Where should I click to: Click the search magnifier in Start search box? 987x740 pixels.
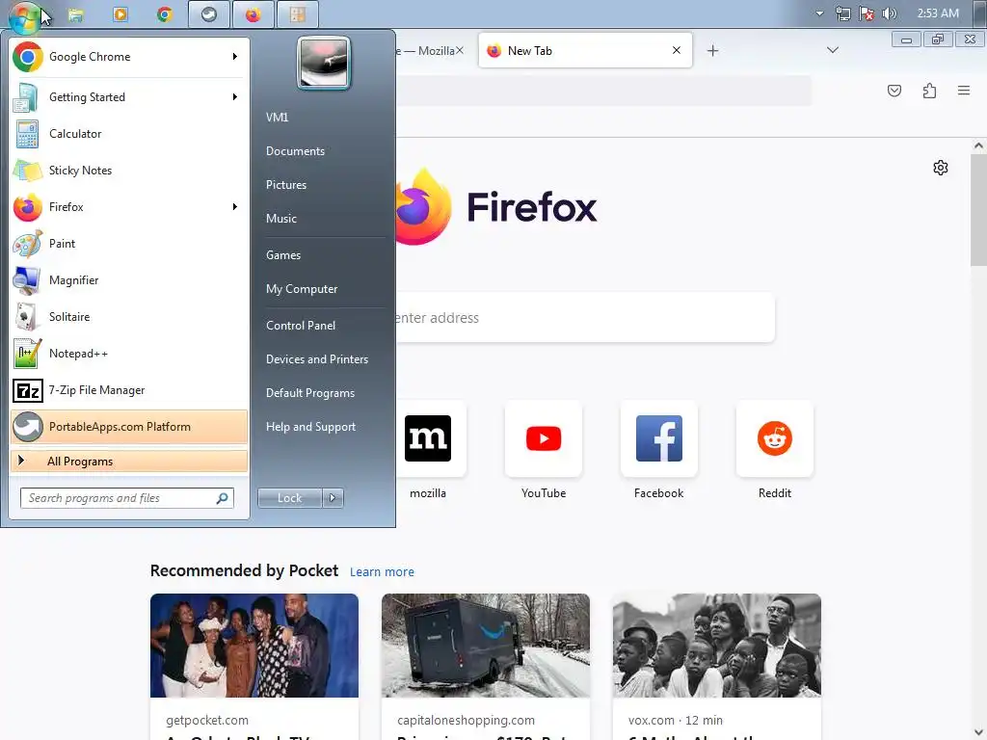click(x=223, y=498)
